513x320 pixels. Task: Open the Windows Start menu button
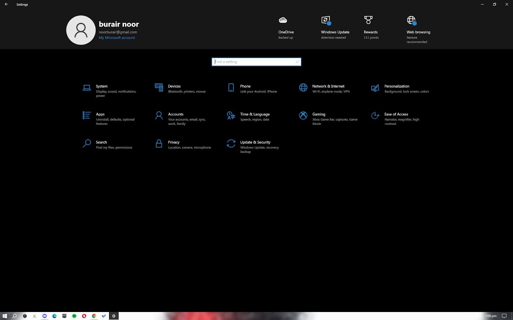click(x=4, y=316)
